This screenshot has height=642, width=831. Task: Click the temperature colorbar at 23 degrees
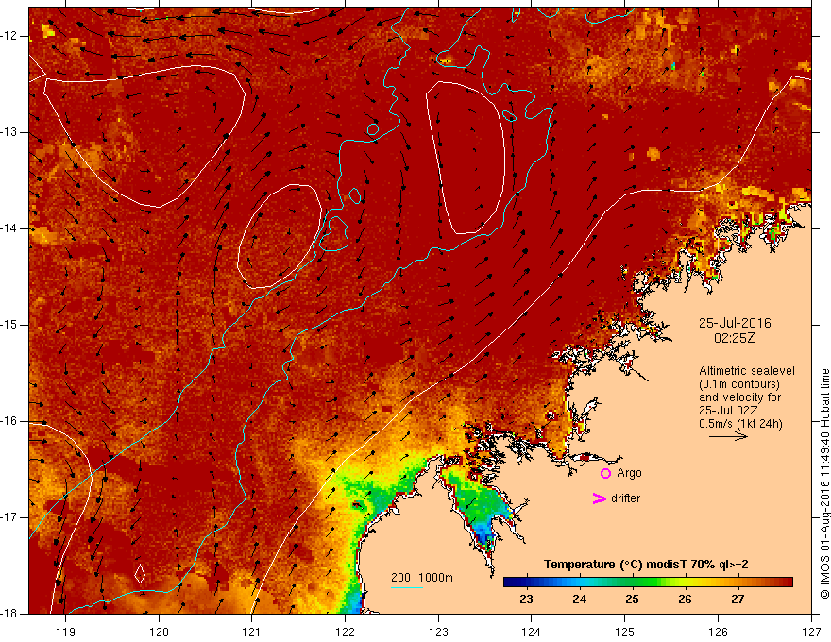526,583
